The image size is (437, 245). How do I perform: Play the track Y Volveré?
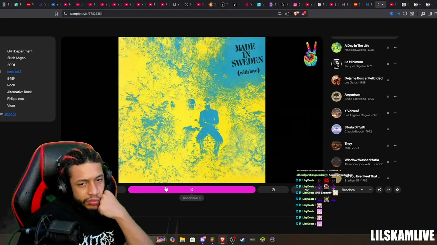[352, 111]
